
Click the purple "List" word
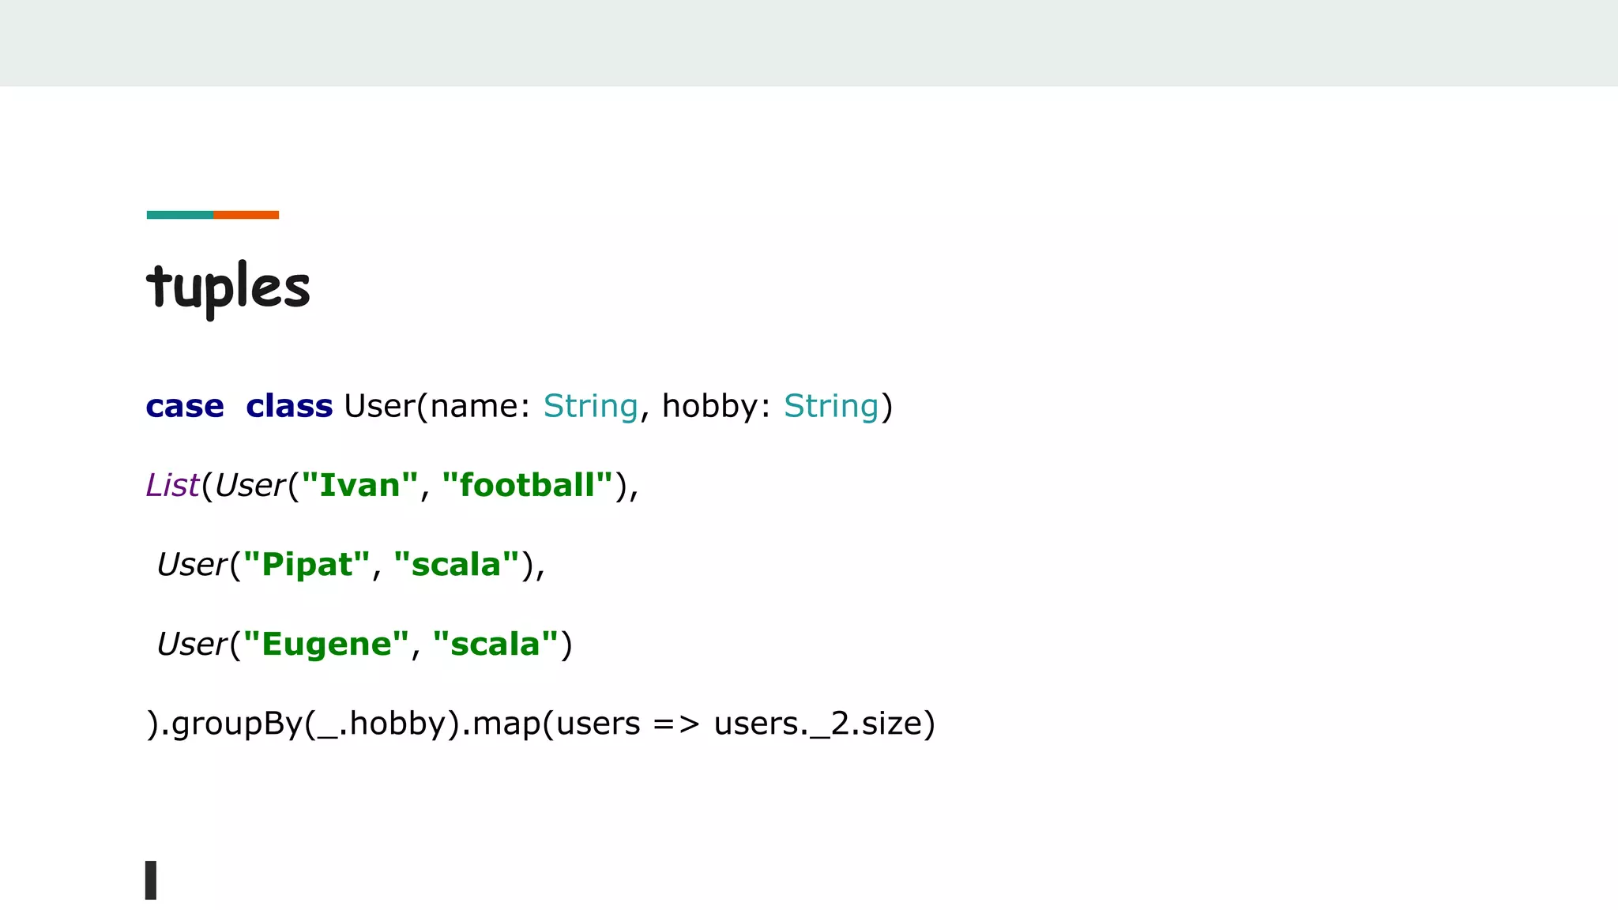tap(172, 485)
